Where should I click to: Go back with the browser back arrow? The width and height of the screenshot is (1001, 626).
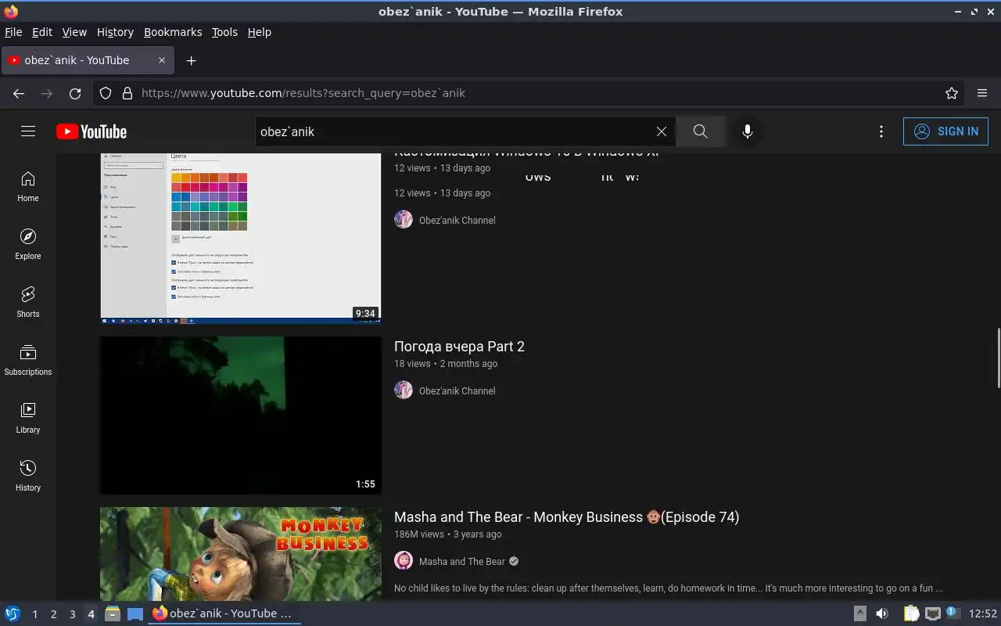[19, 93]
